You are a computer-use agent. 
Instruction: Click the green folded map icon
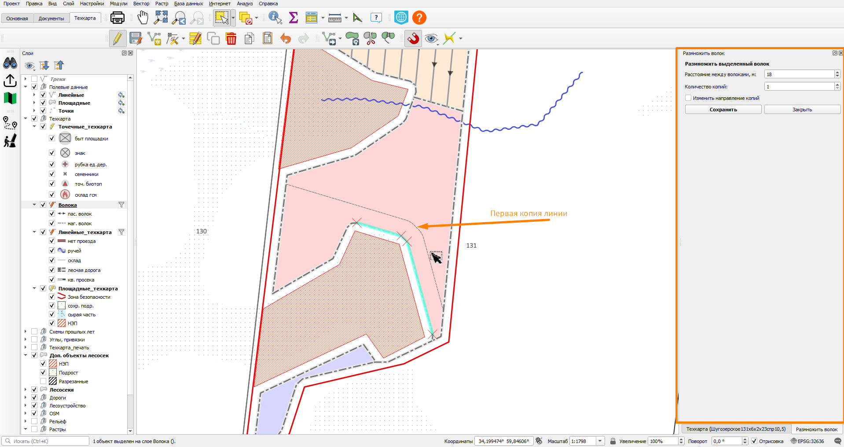pos(10,98)
